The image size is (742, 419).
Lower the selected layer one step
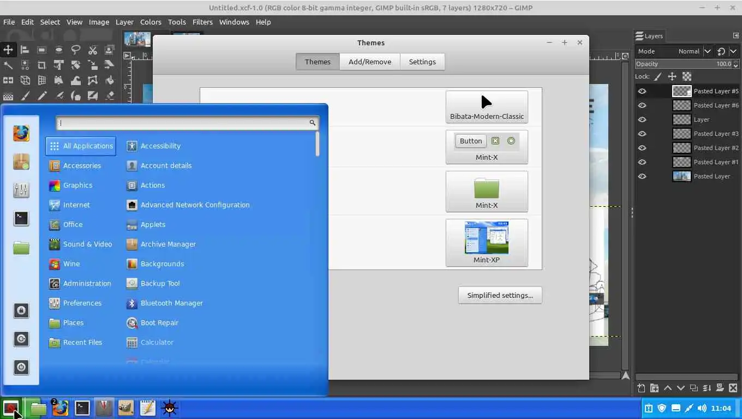[680, 388]
